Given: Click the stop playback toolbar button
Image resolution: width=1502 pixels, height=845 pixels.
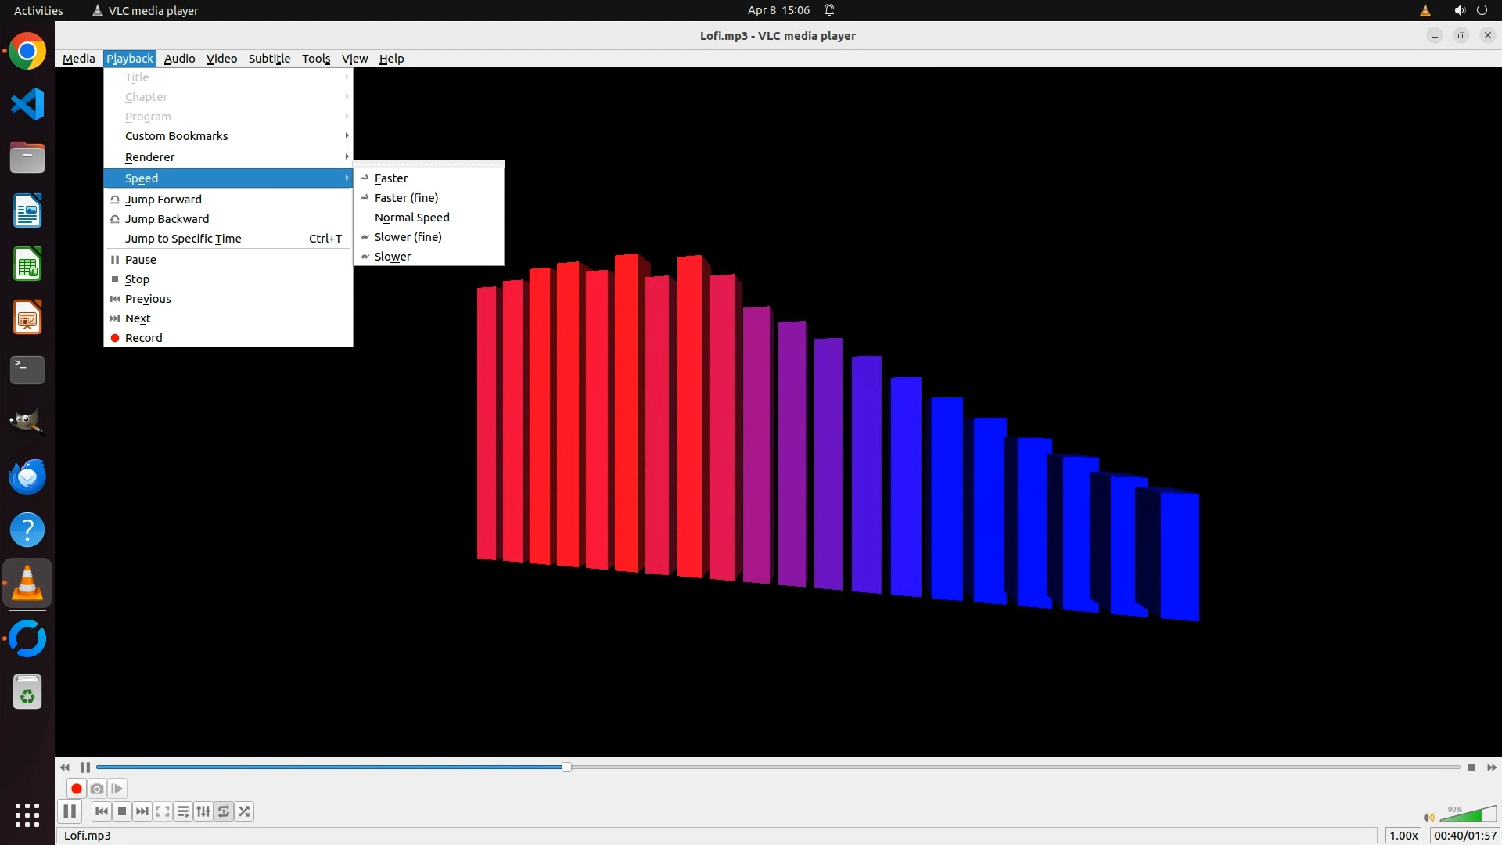Looking at the screenshot, I should pyautogui.click(x=122, y=811).
